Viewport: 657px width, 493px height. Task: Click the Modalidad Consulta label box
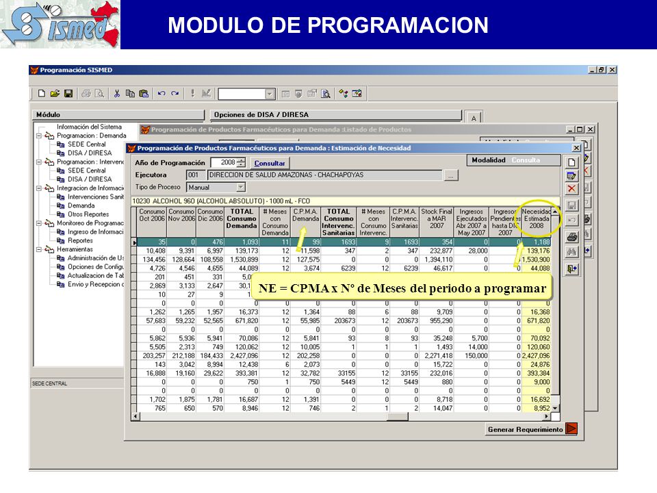(x=514, y=160)
